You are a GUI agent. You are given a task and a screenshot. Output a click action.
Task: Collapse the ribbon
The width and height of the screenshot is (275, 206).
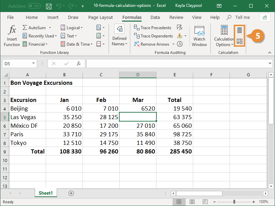coord(269,53)
